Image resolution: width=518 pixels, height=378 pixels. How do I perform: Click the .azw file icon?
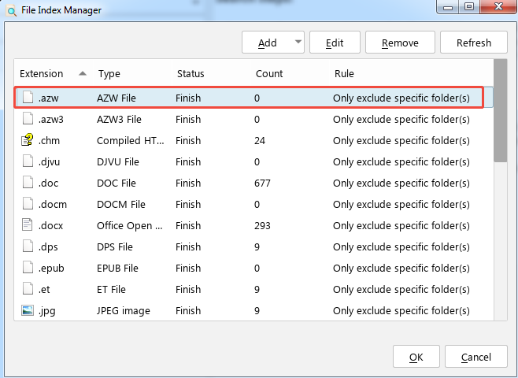pos(28,98)
